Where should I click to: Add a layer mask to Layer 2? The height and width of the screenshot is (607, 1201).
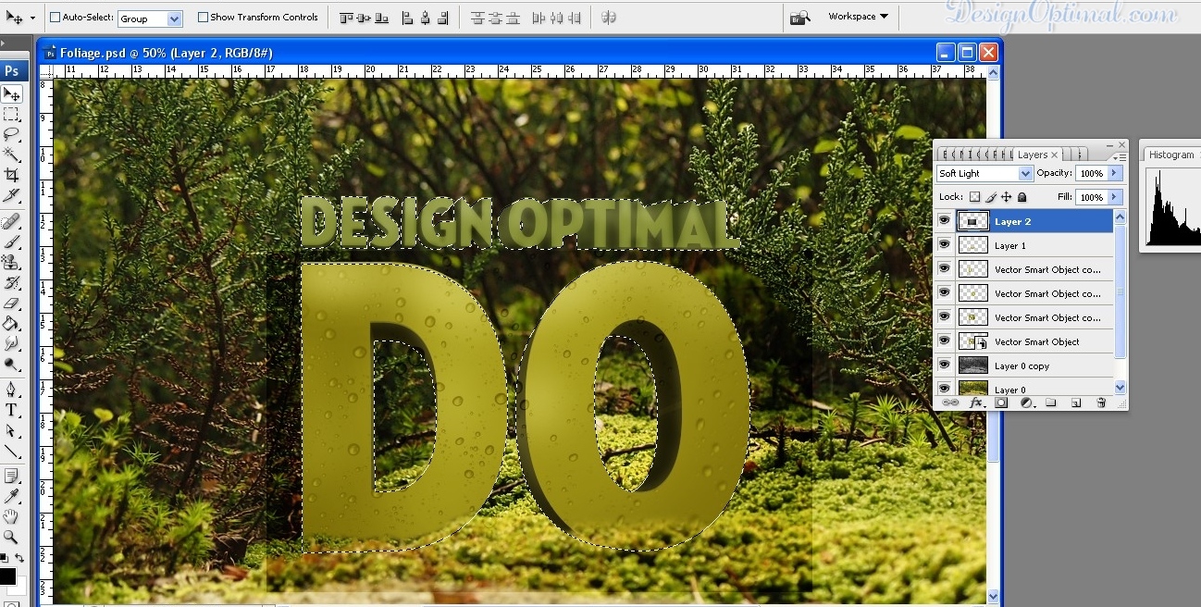tap(1001, 403)
